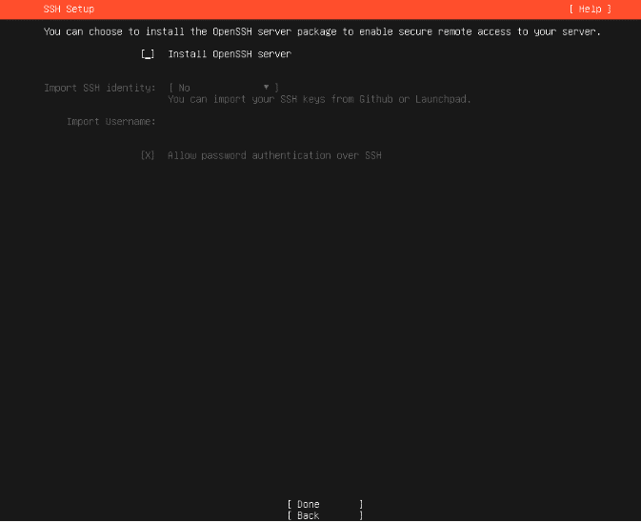641x522 pixels.
Task: Confirm SSH setup with Done button
Action: pos(325,504)
